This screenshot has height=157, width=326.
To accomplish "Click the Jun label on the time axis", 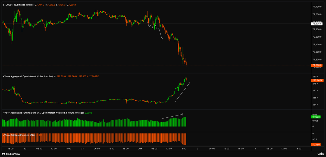I will click(x=140, y=149).
